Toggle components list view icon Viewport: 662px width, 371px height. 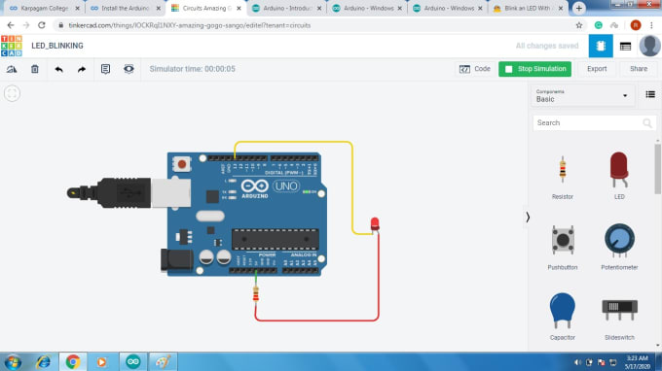[x=650, y=95]
